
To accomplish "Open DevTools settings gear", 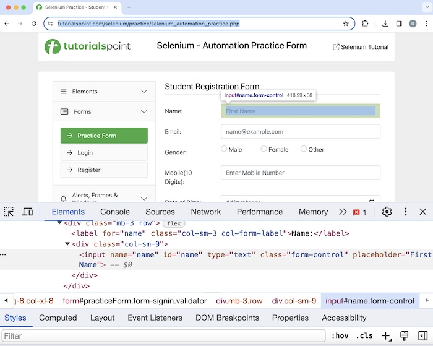I will 387,212.
